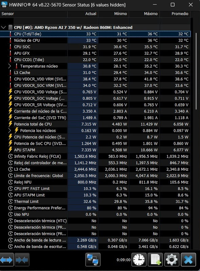This screenshot has height=271, width=200.
Task: Expand the Temperaturas núcleo subtree
Action: point(9,66)
